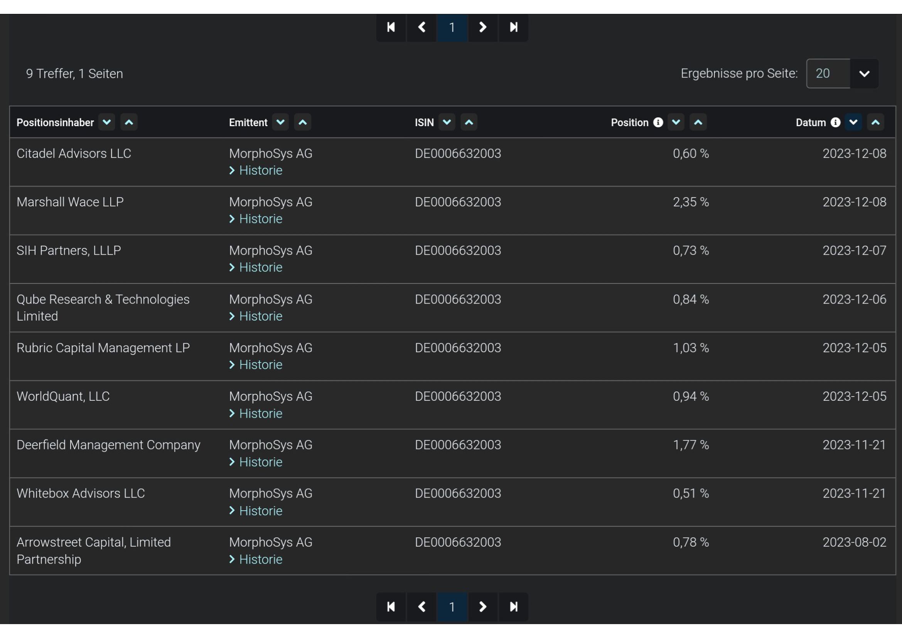This screenshot has height=638, width=902.
Task: Select page 1 in top pagination
Action: click(x=452, y=27)
